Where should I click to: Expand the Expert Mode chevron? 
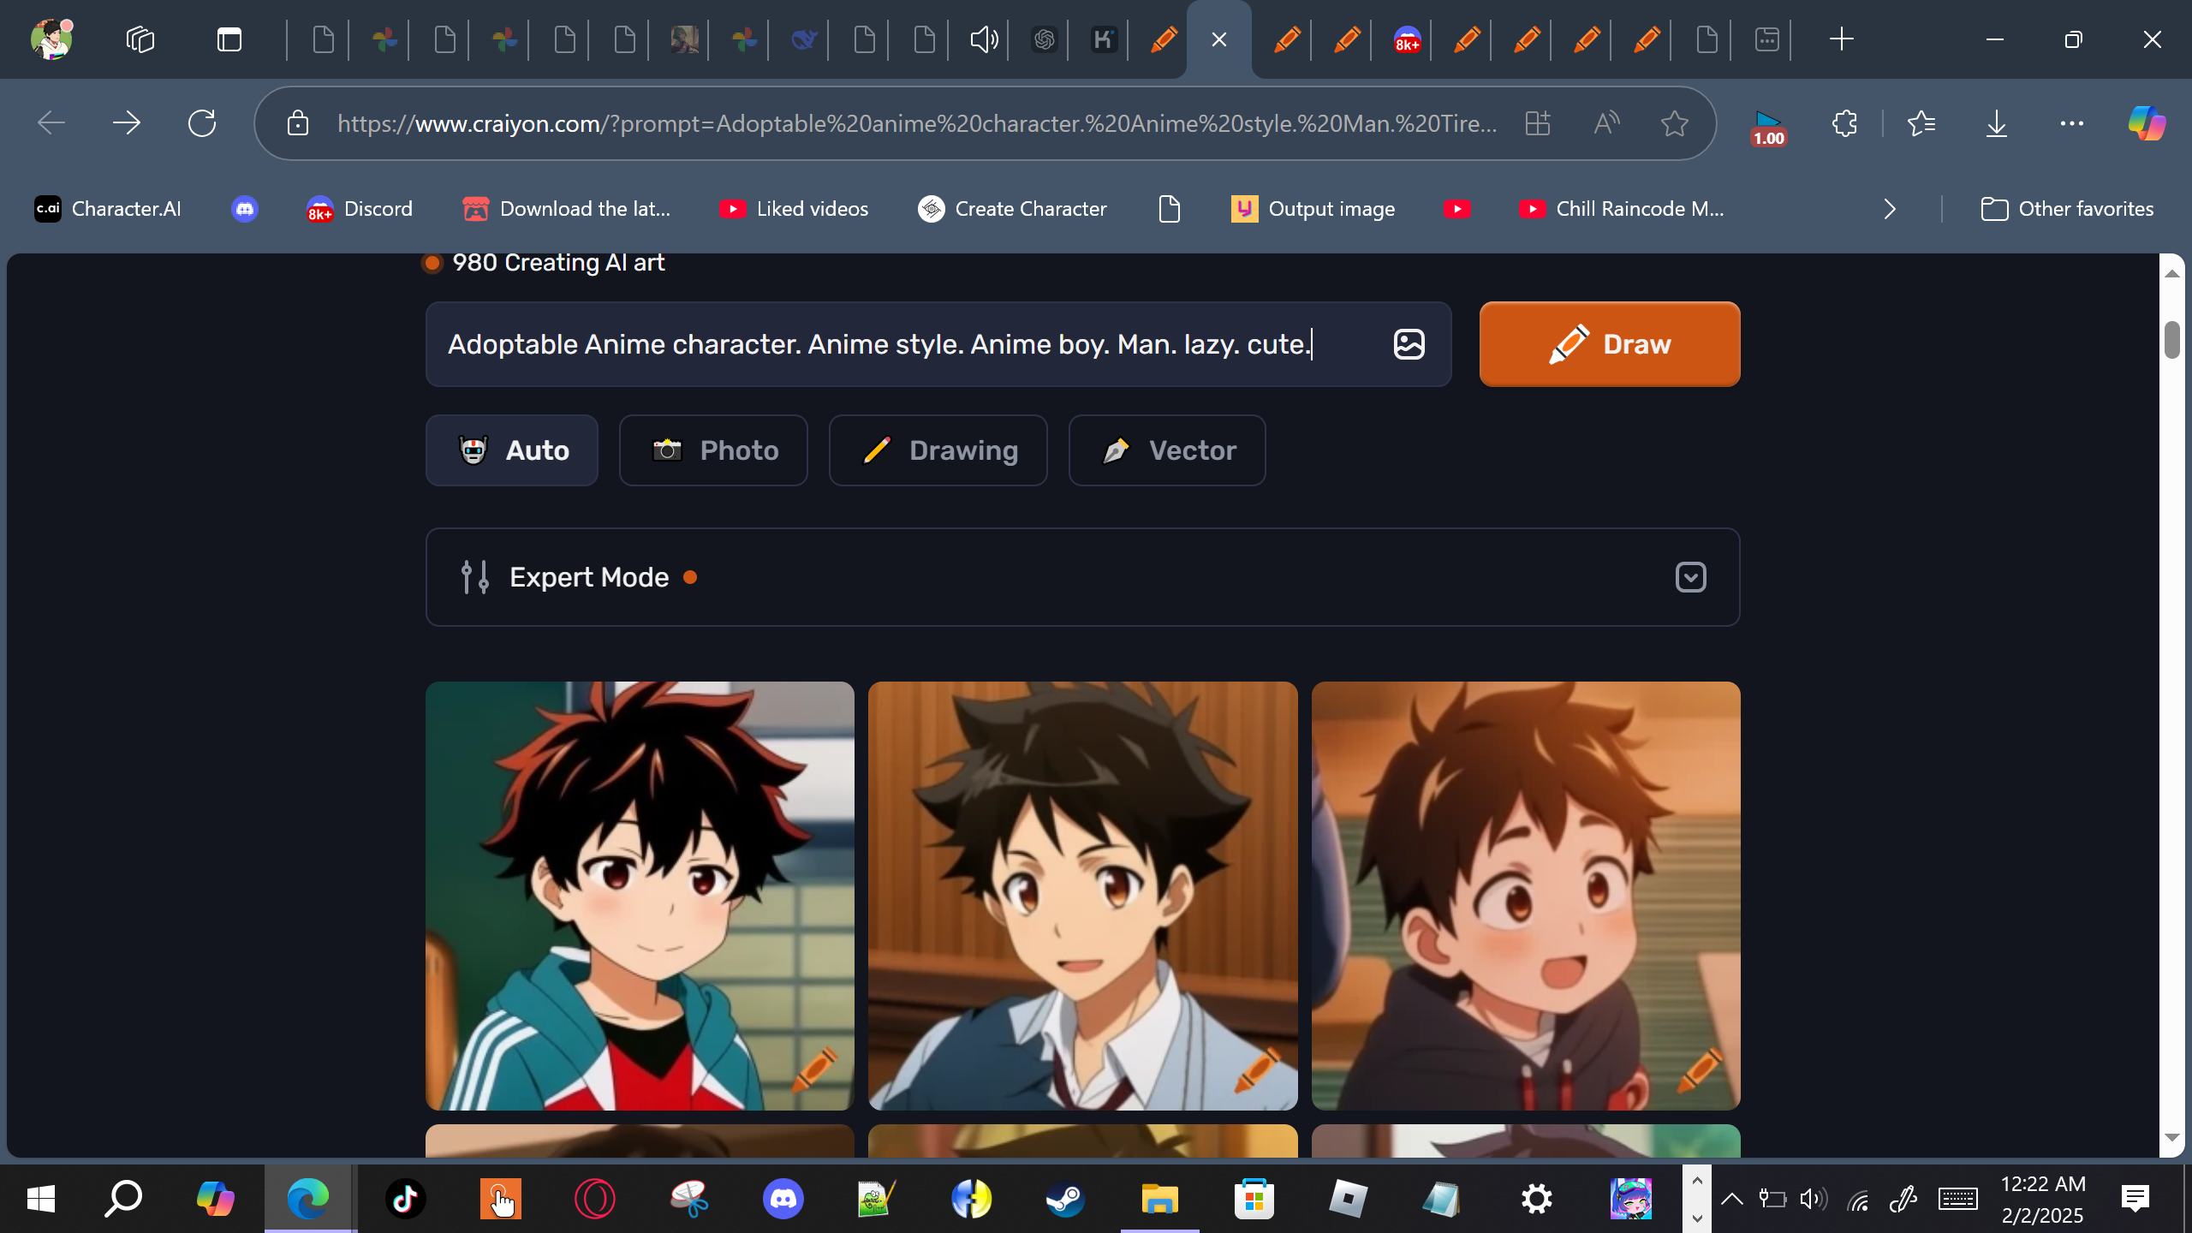pyautogui.click(x=1690, y=577)
